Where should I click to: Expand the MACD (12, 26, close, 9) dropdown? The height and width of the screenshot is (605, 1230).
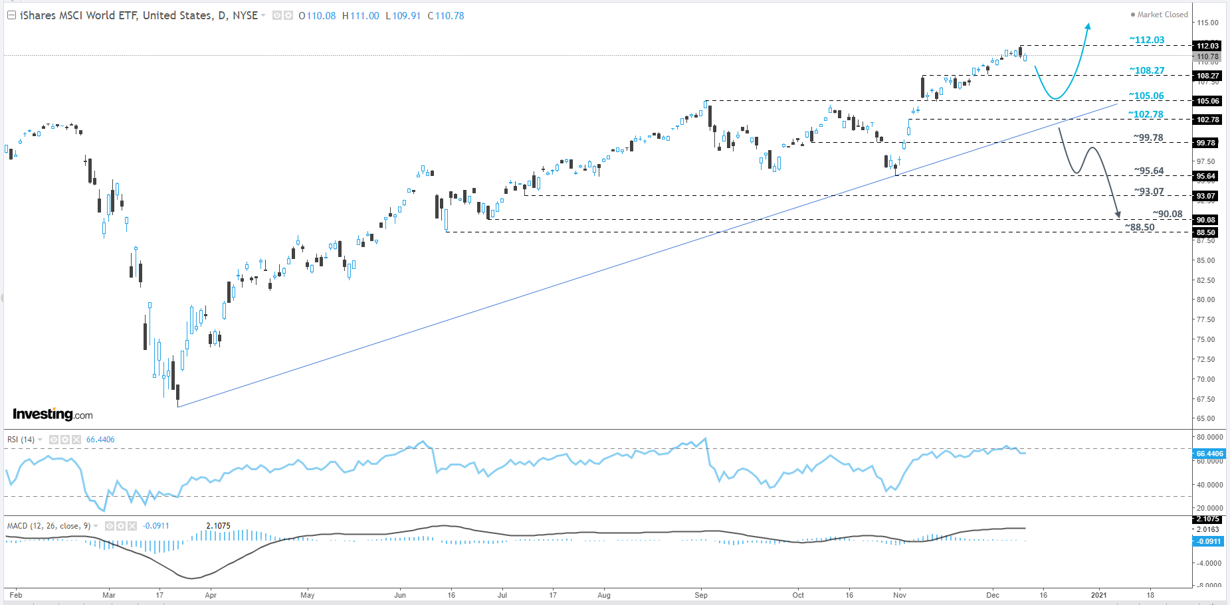pos(96,526)
